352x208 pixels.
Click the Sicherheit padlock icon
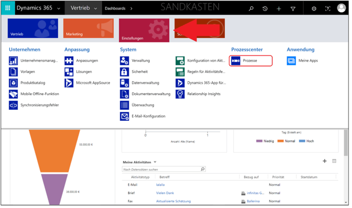[x=124, y=72]
